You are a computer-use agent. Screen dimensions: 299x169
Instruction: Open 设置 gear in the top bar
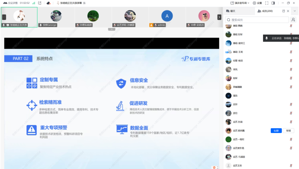coord(257,3)
